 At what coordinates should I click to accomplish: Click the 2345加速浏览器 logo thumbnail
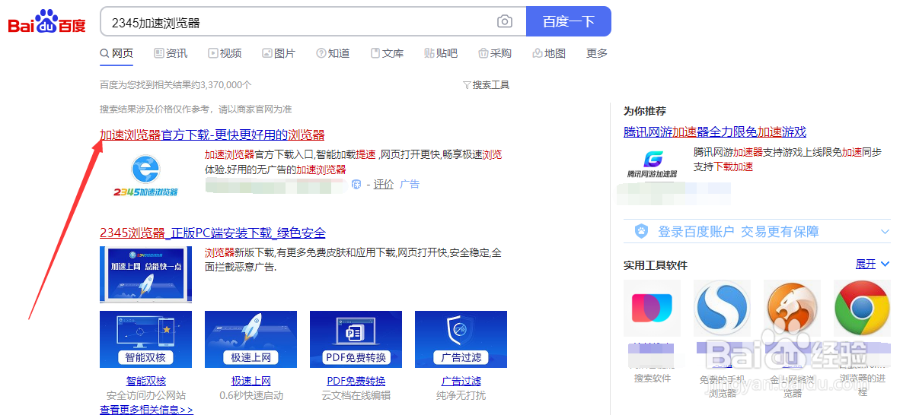click(x=145, y=175)
